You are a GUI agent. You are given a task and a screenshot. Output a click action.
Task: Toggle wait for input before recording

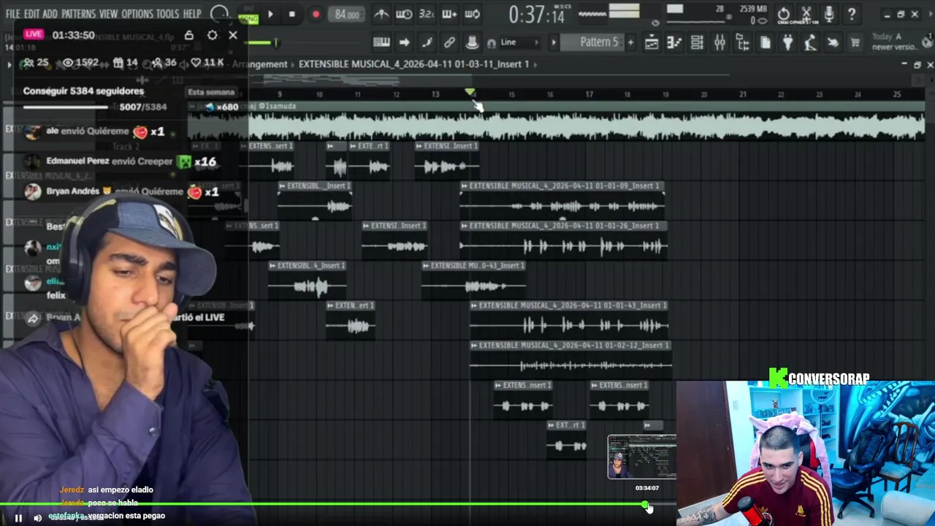[404, 14]
